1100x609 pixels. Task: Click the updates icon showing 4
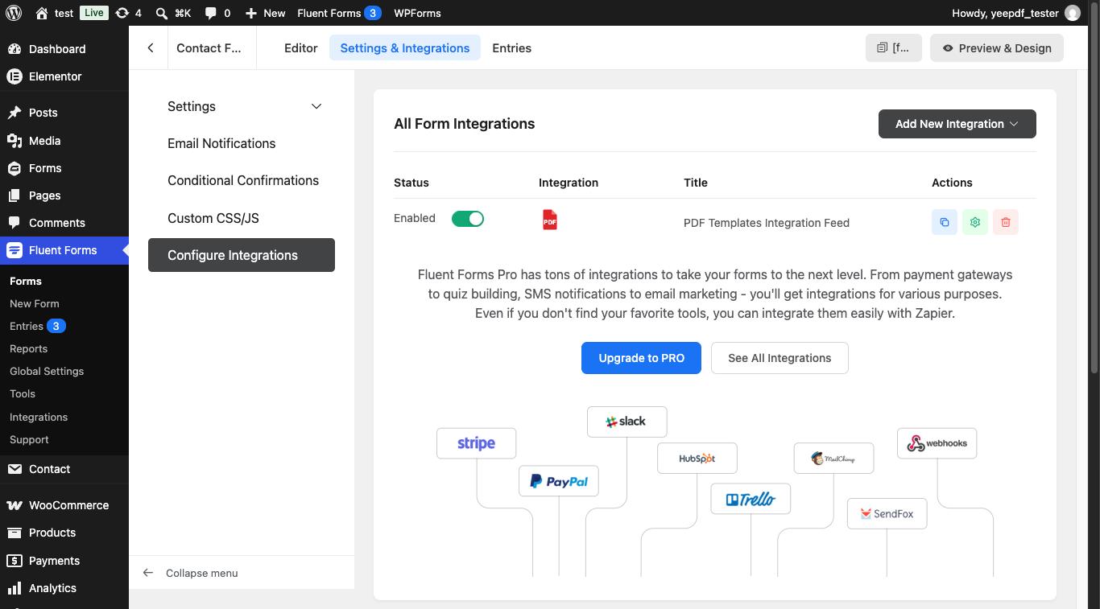(122, 13)
